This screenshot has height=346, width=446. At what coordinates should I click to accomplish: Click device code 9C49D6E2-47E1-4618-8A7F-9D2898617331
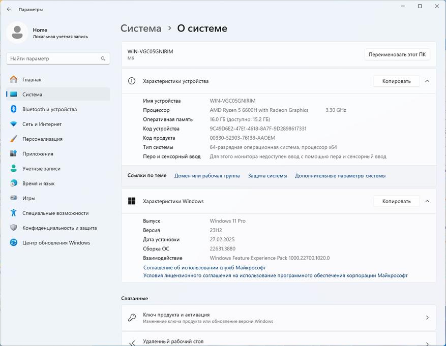coord(258,129)
